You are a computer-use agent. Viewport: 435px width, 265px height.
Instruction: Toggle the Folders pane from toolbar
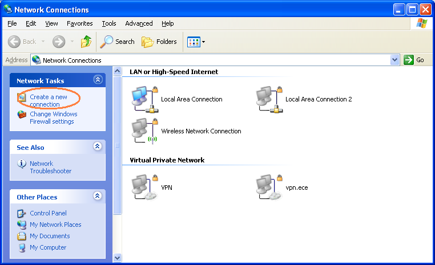point(159,42)
